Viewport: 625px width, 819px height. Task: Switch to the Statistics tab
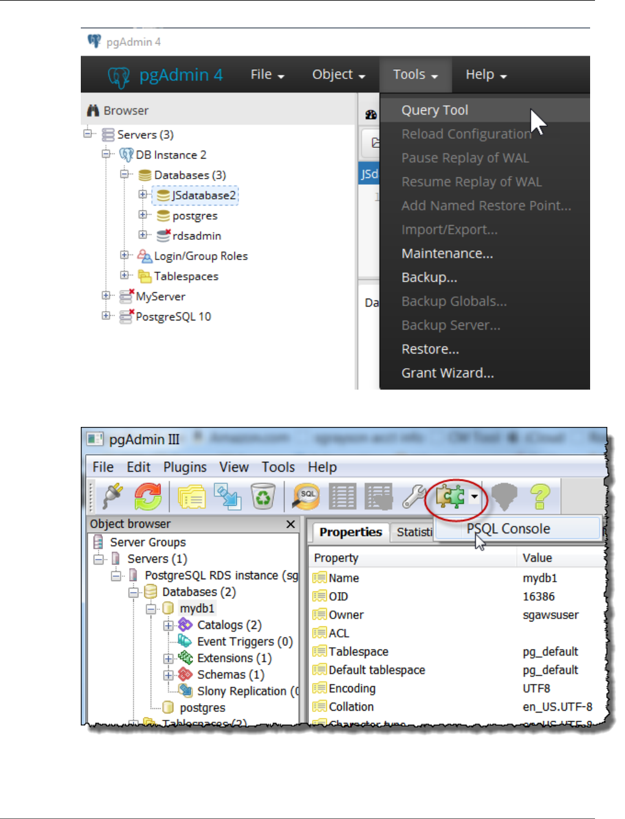[414, 532]
